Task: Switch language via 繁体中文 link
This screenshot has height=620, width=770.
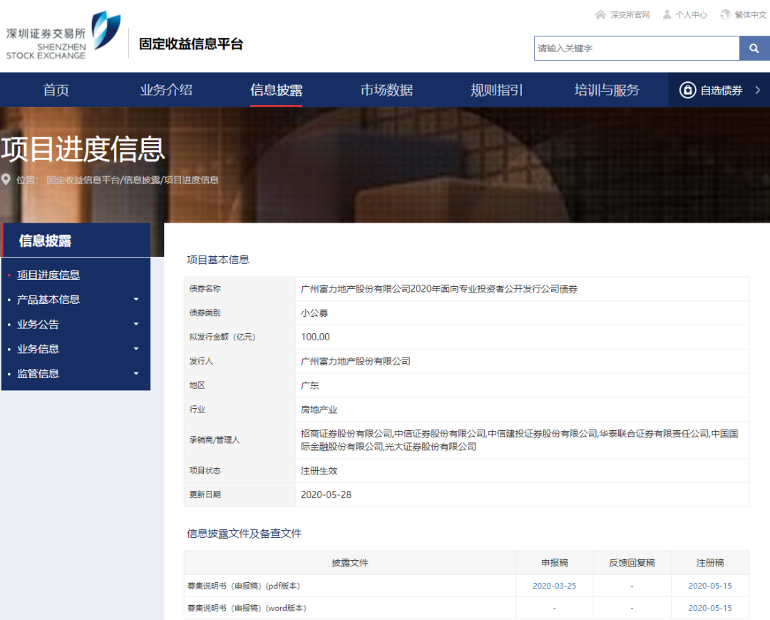Action: [750, 15]
